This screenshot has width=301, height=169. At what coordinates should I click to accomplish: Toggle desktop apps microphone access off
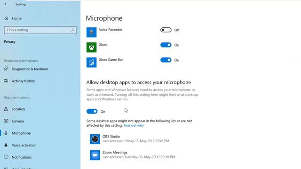point(92,111)
